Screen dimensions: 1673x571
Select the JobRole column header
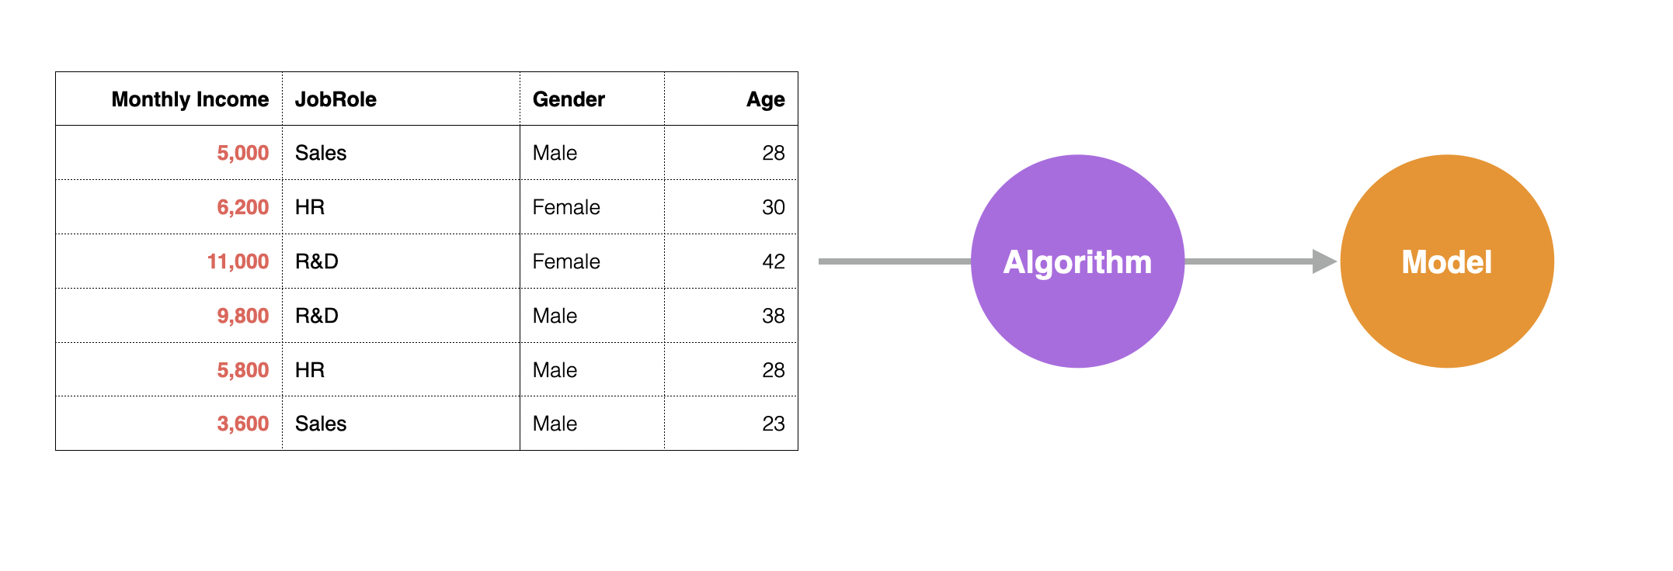[336, 99]
